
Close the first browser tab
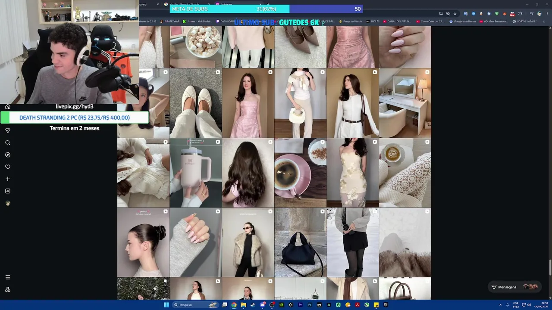click(x=157, y=4)
